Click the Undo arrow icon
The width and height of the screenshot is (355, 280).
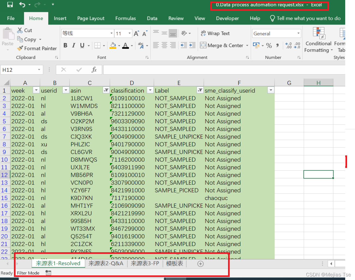pyautogui.click(x=22, y=5)
